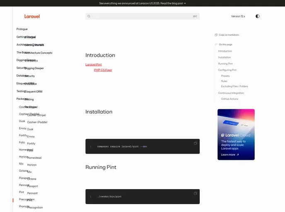Screen dimensions: 285x212
Task: Open the Laravel Pint link
Action: point(94,65)
